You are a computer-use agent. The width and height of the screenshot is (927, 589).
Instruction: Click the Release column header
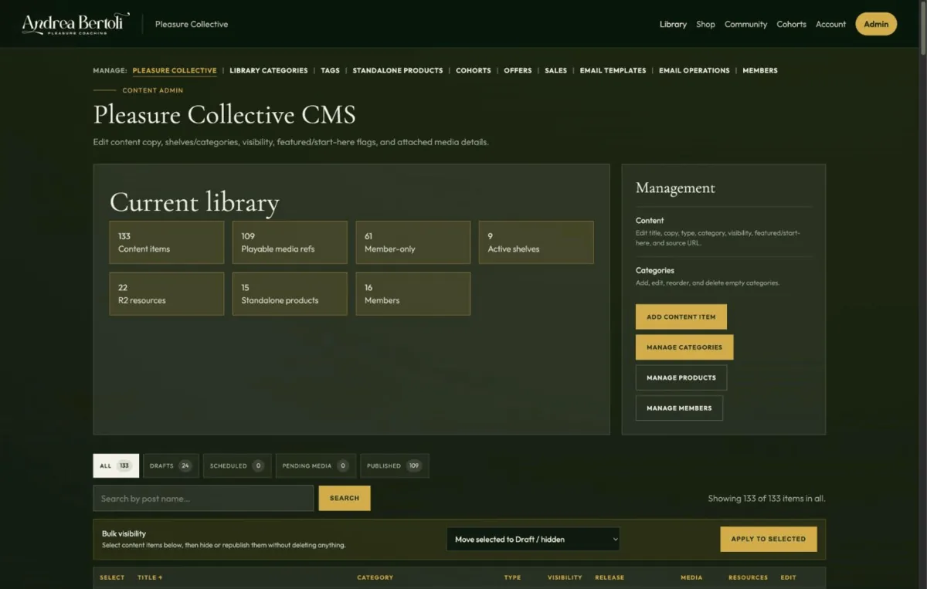610,577
